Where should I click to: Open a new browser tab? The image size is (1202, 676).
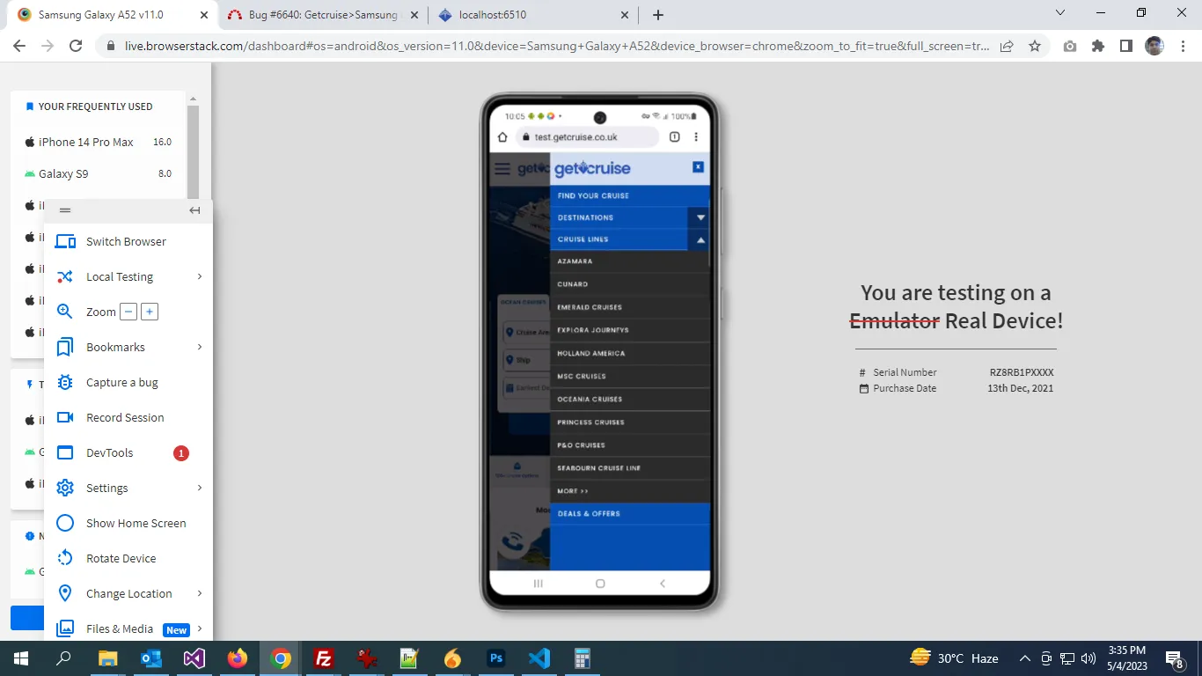[658, 15]
